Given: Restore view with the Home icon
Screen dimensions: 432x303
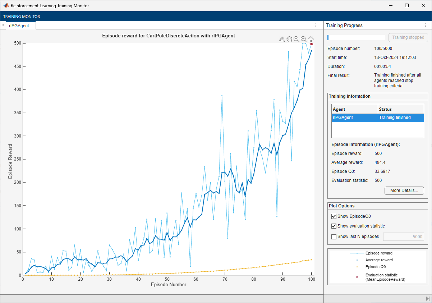Looking at the screenshot, I should point(311,39).
